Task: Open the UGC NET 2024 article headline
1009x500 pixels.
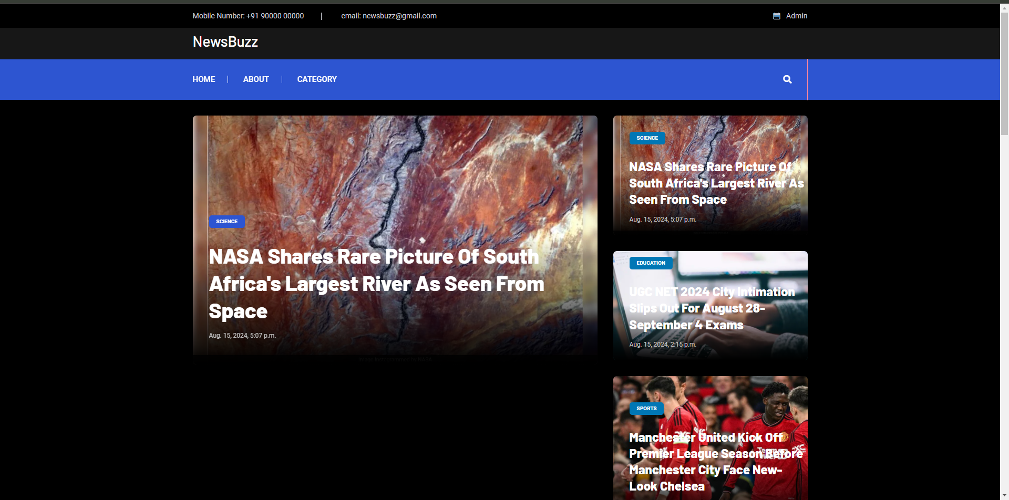Action: pyautogui.click(x=712, y=308)
